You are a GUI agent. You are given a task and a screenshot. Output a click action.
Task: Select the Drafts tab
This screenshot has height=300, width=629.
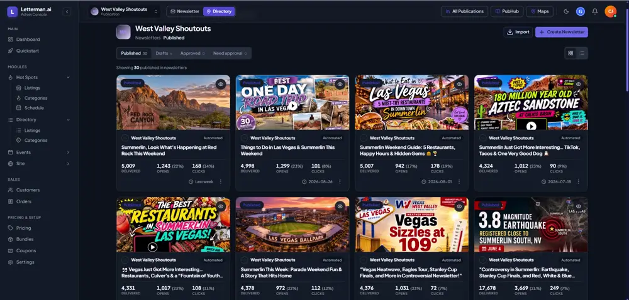164,53
